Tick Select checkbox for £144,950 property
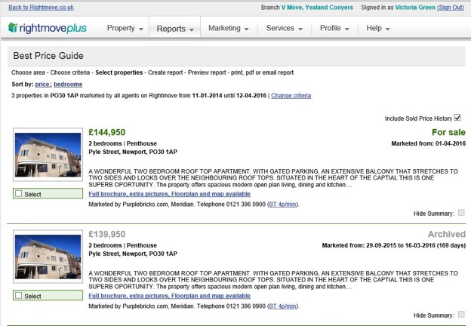Viewport: 471px width, 326px height. click(19, 194)
